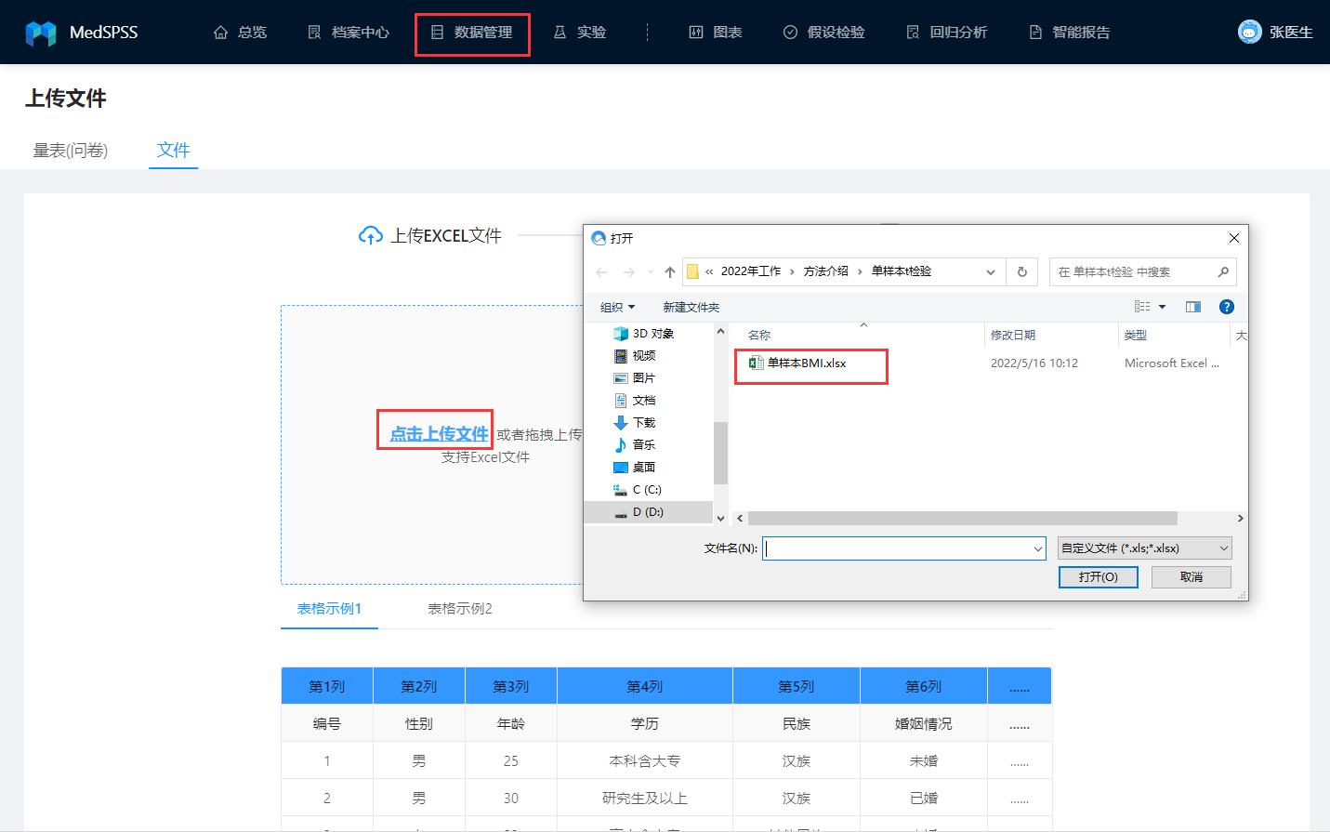The image size is (1330, 832).
Task: Toggle the preview pane icon in the dialog
Action: [1194, 307]
